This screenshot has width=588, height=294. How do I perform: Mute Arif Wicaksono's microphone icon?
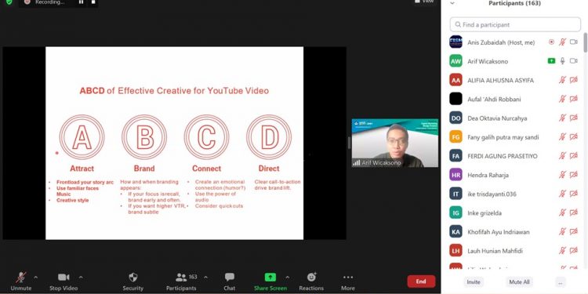point(562,60)
